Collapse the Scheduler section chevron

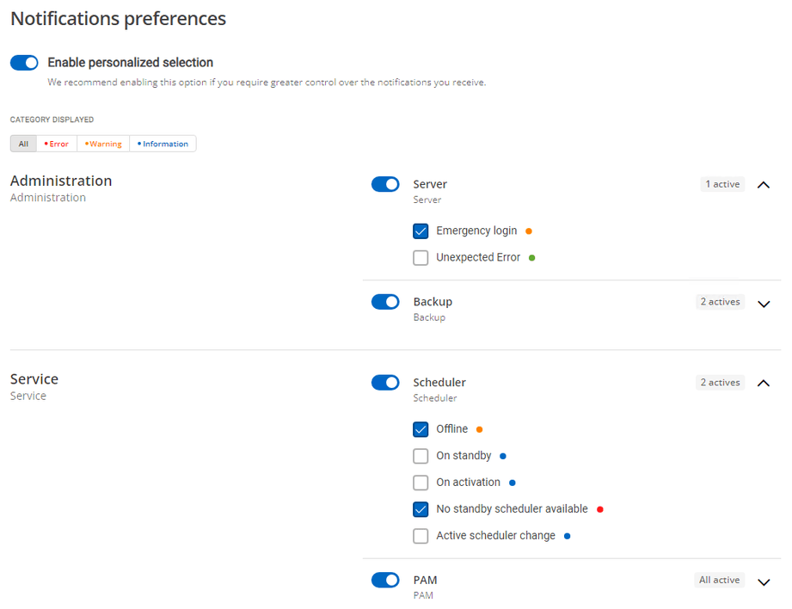point(764,383)
